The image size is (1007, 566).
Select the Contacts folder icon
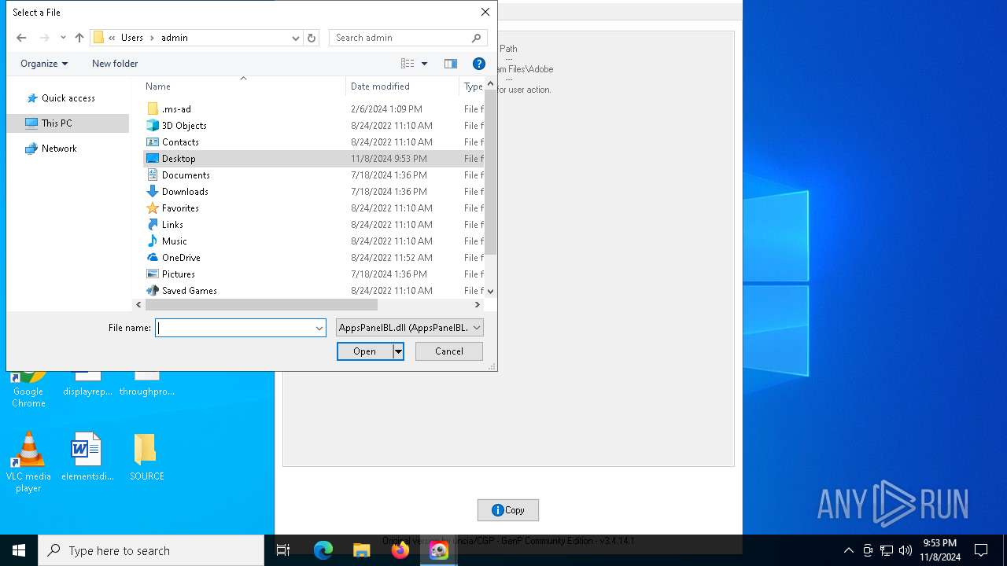153,142
